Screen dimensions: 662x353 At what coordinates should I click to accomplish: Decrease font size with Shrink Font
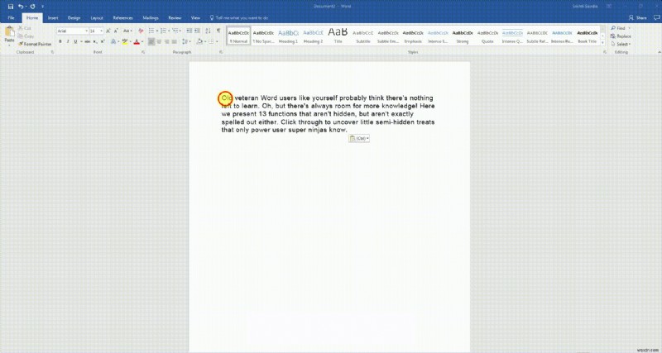pos(116,31)
